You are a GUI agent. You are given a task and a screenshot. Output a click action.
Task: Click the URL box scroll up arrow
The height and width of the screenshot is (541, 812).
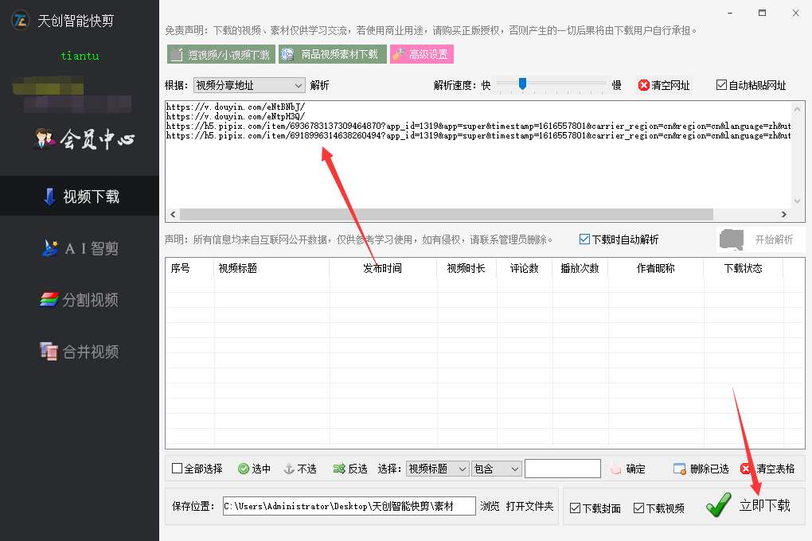click(x=798, y=109)
